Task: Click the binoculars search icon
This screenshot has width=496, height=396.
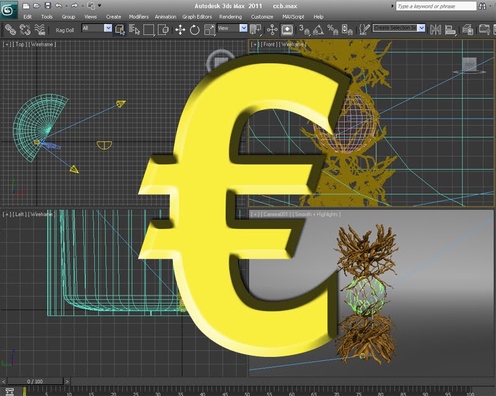Action: (482, 6)
